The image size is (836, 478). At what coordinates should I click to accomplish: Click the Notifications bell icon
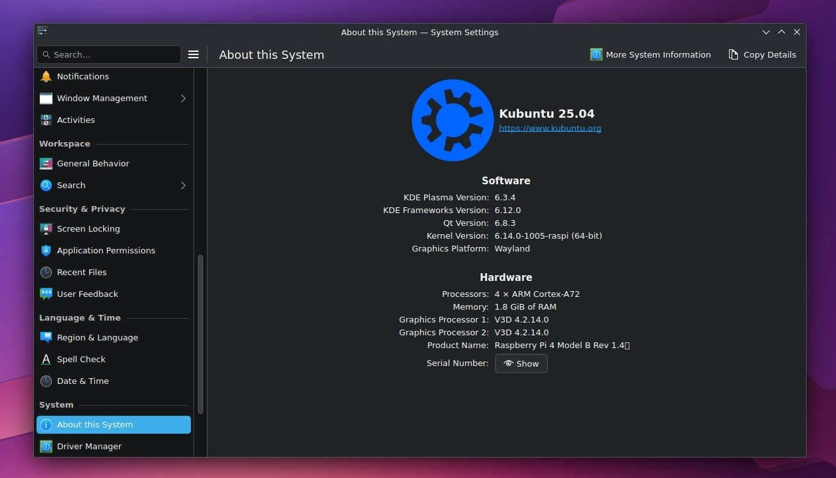click(x=45, y=76)
